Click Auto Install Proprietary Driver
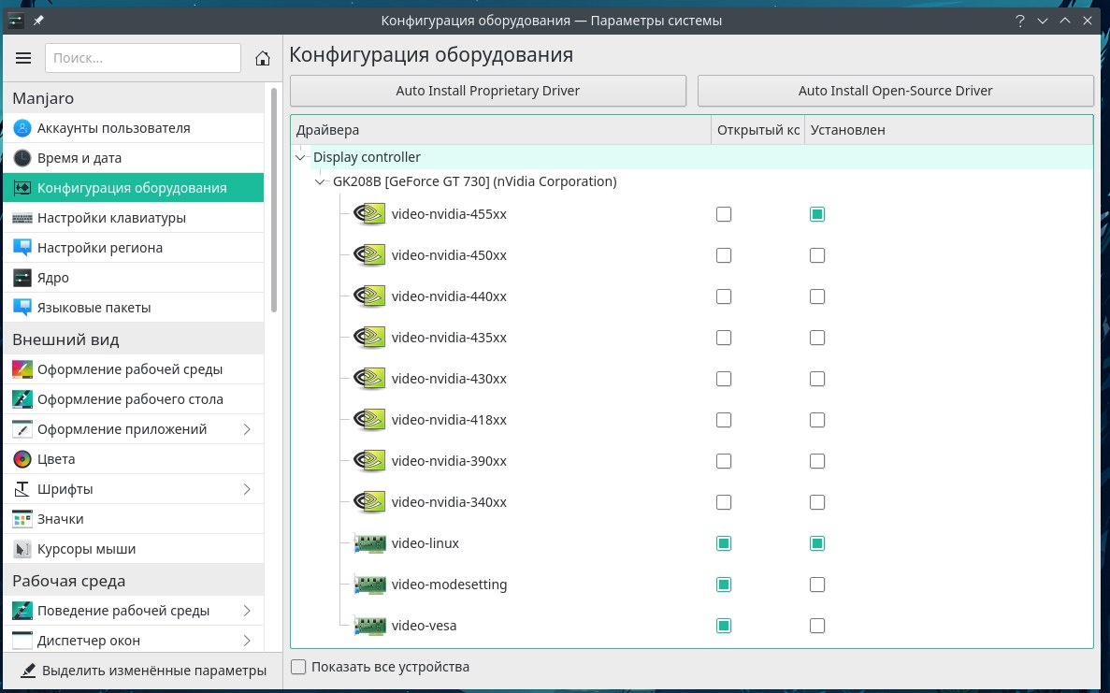 [x=488, y=91]
